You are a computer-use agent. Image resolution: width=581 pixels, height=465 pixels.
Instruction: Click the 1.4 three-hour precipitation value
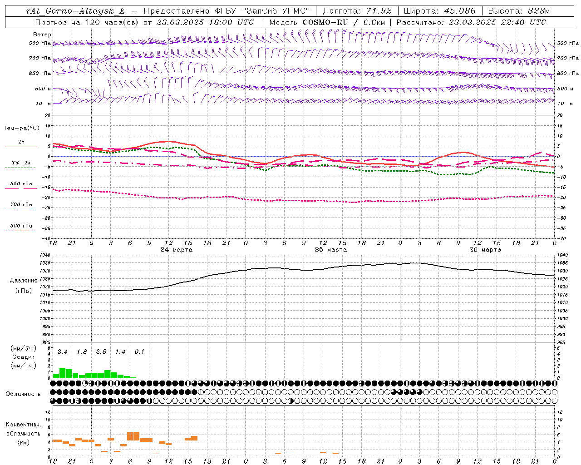120,352
